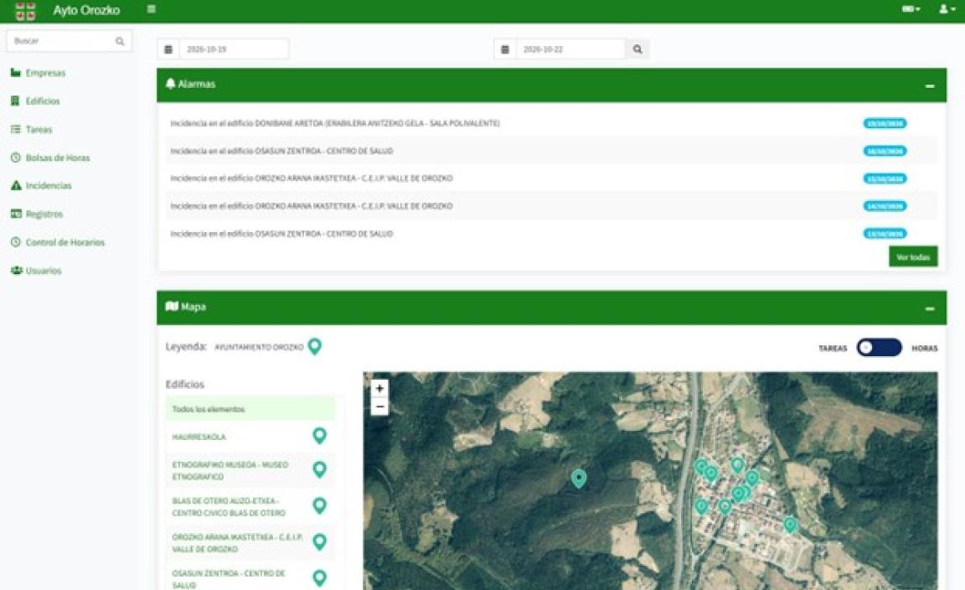Click the date badge on the DONIBANE ARETOA alarm
The image size is (965, 590).
pyautogui.click(x=885, y=123)
